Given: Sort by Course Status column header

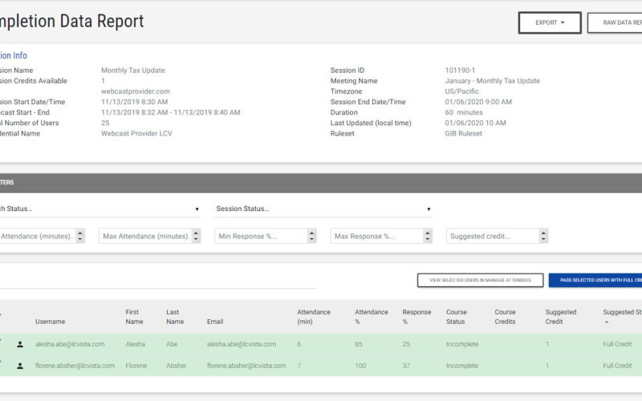Looking at the screenshot, I should coord(456,317).
